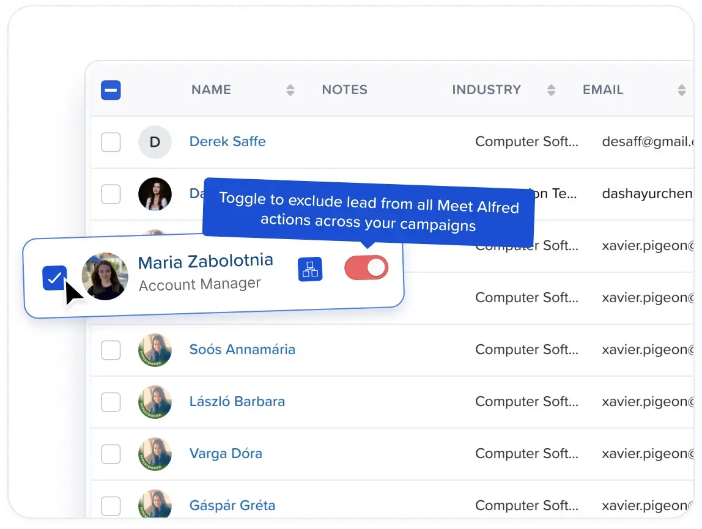Click industry cell in Soós Annamária row

tap(526, 349)
